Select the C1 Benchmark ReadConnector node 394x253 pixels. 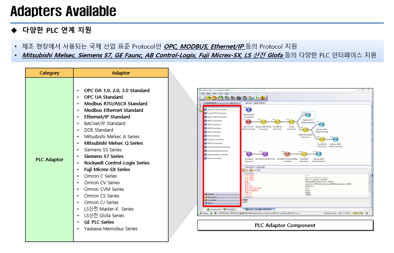coord(248,122)
